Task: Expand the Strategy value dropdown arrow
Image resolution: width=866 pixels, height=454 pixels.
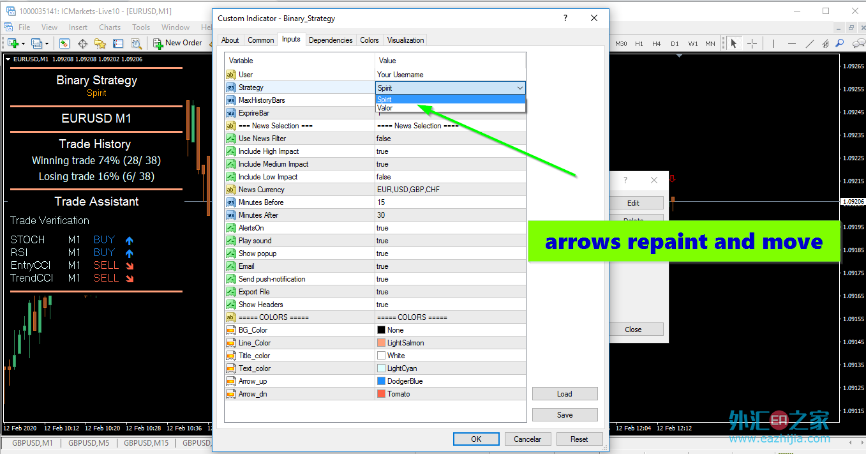Action: coord(519,87)
